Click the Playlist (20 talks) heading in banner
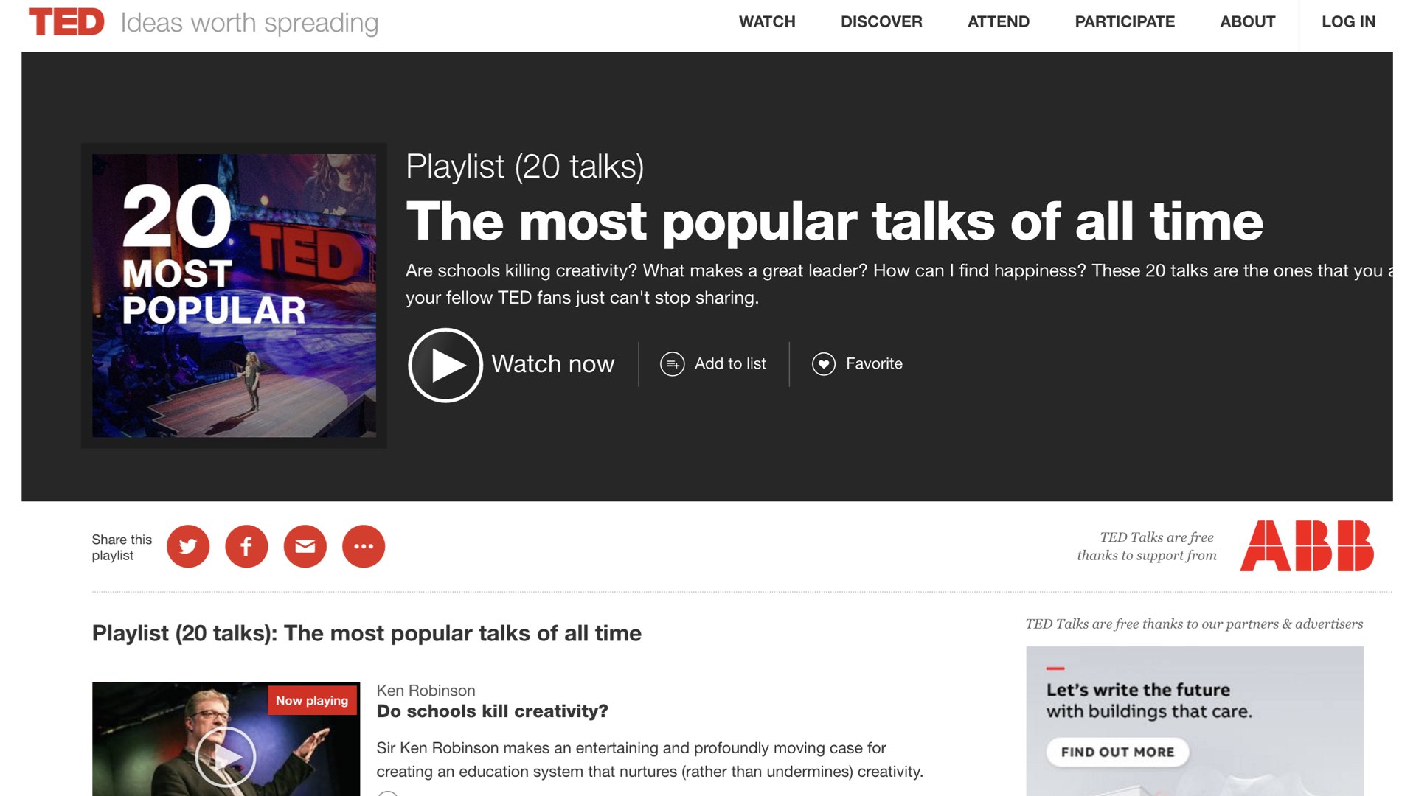1416x796 pixels. pos(524,167)
